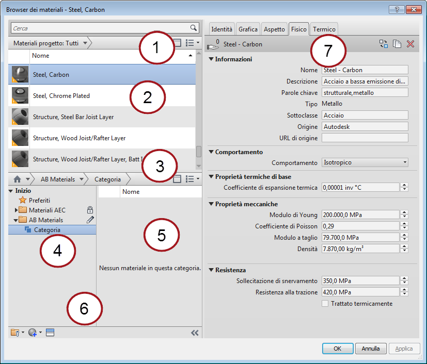Click the Categoria breadcrumb segment
The width and height of the screenshot is (427, 364).
(x=107, y=179)
